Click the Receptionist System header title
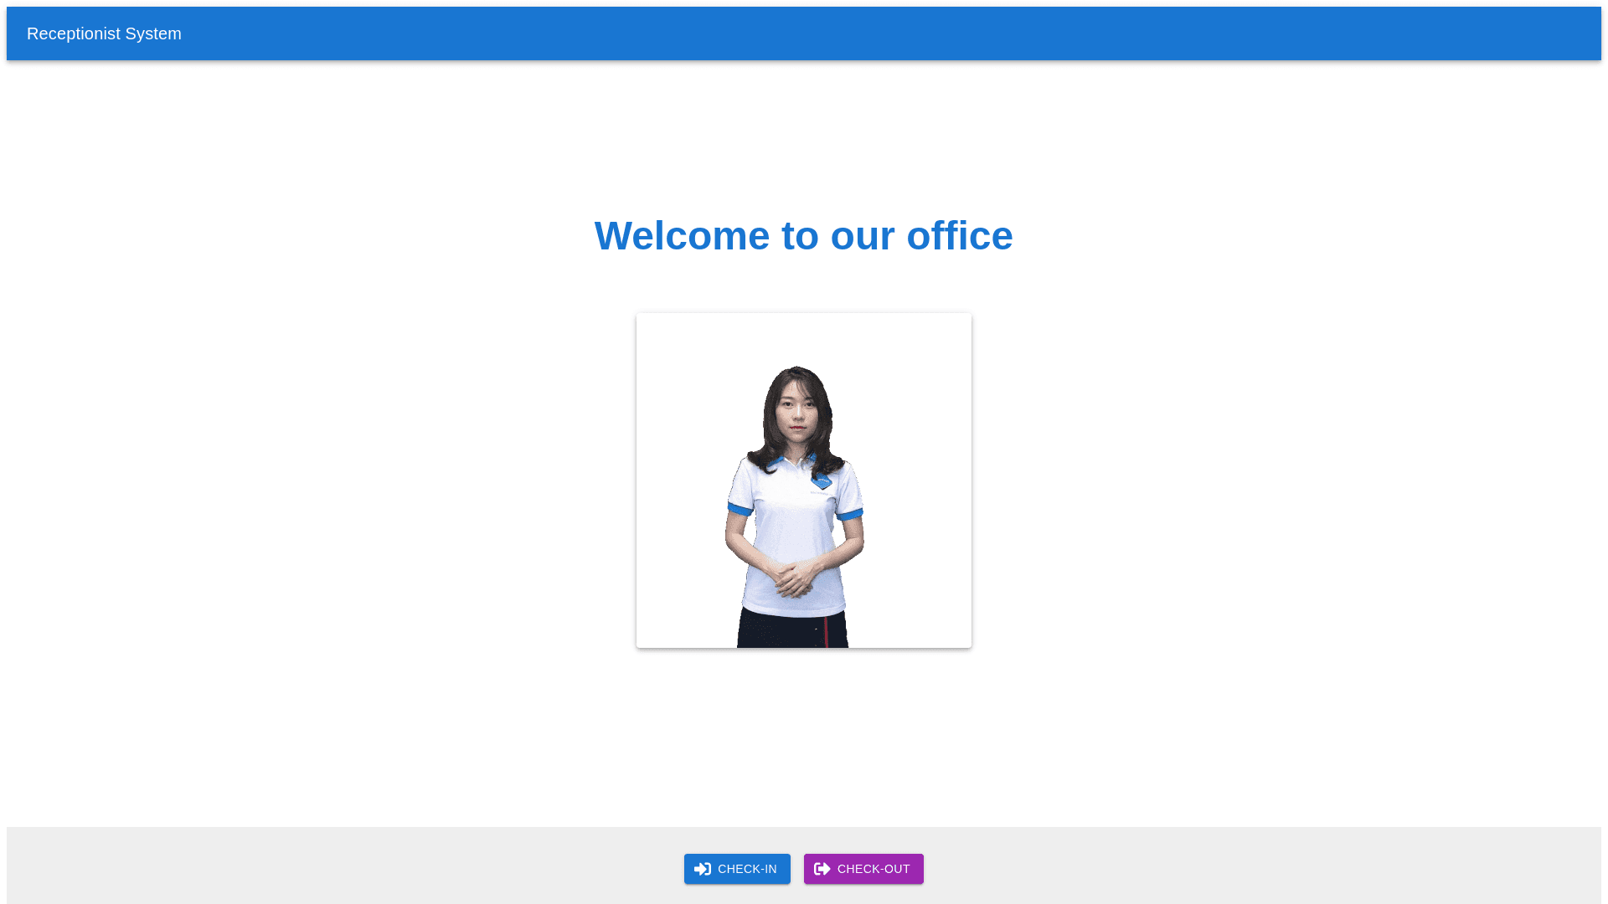Viewport: 1608px width, 904px height. tap(104, 33)
